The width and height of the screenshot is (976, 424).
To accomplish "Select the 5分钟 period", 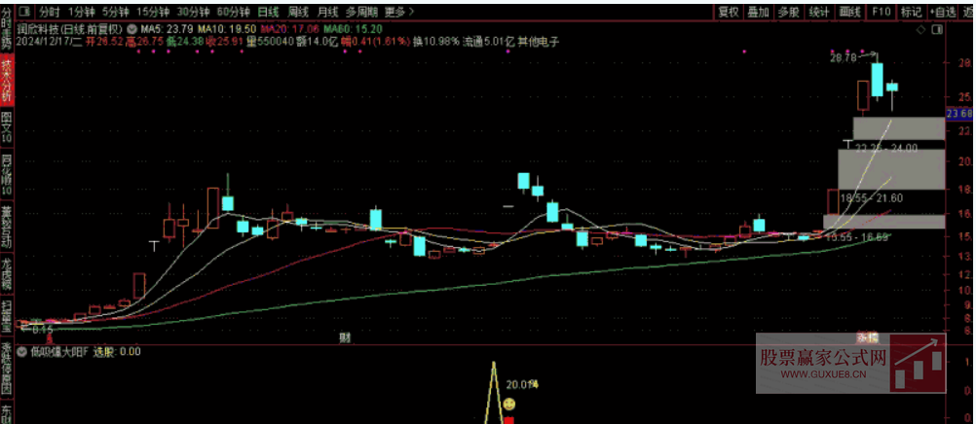I will coord(115,12).
